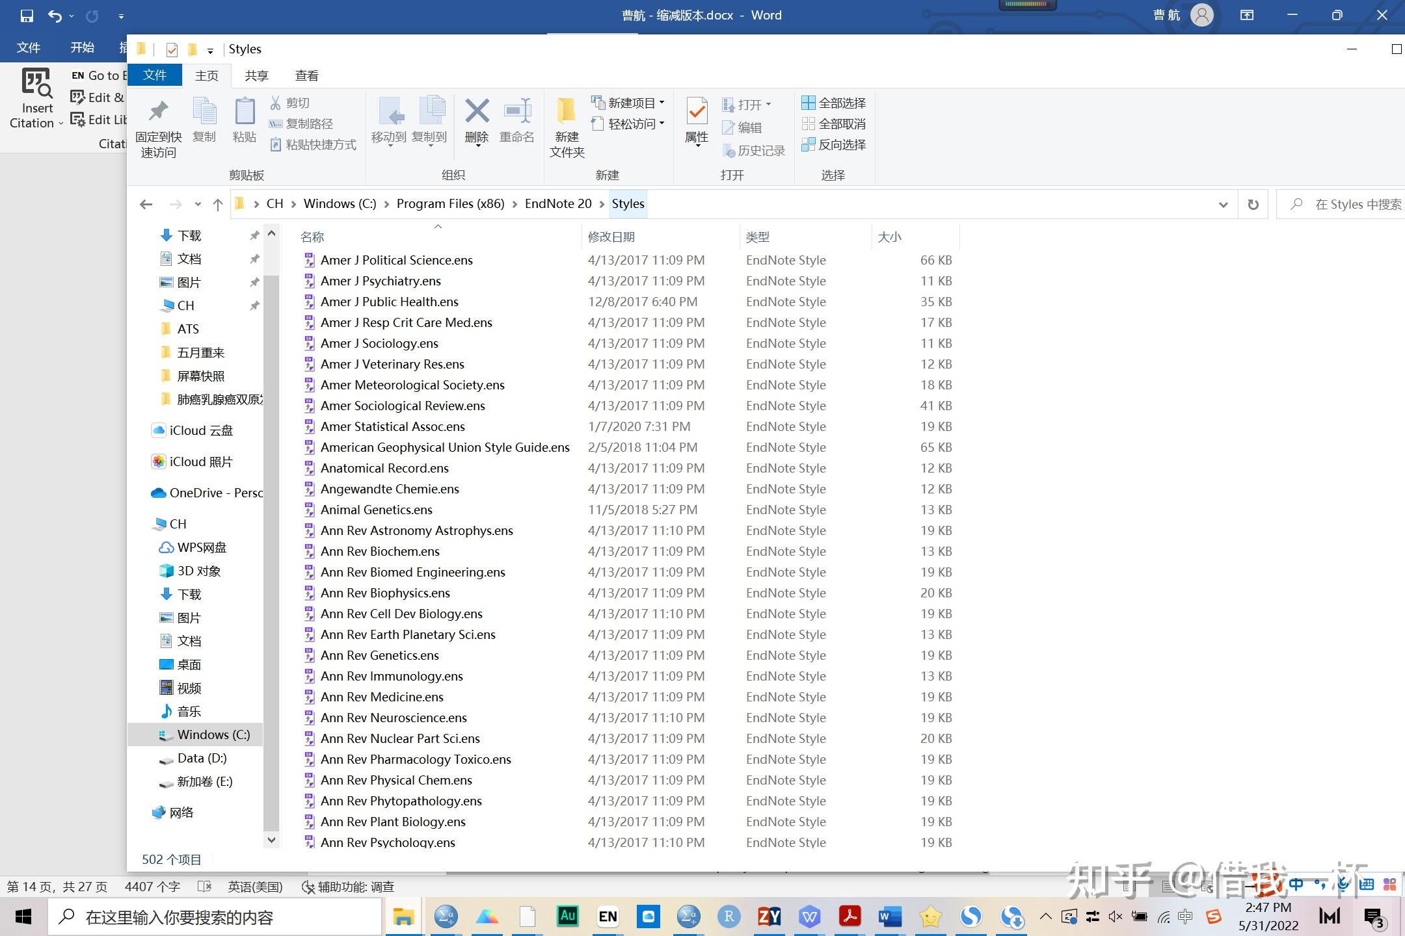Click the navigation pane scroll-down arrow

[272, 839]
